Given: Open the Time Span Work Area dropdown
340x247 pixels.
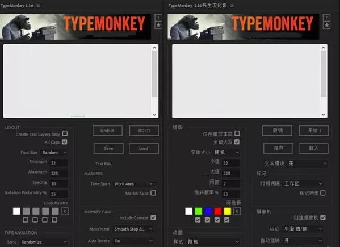Looking at the screenshot, I should pyautogui.click(x=133, y=184).
